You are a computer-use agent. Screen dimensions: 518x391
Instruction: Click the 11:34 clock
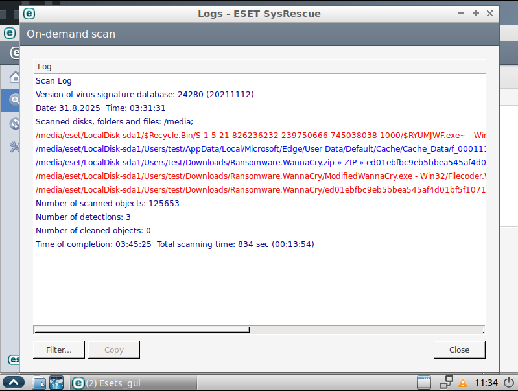pyautogui.click(x=486, y=383)
